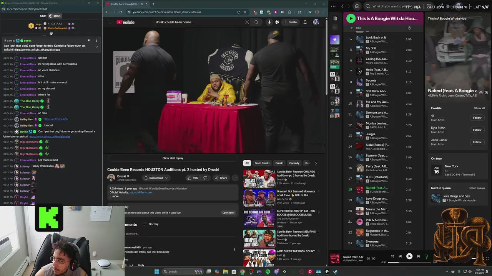Open options for Chicago Auditions video
The width and height of the screenshot is (492, 276).
(x=319, y=172)
